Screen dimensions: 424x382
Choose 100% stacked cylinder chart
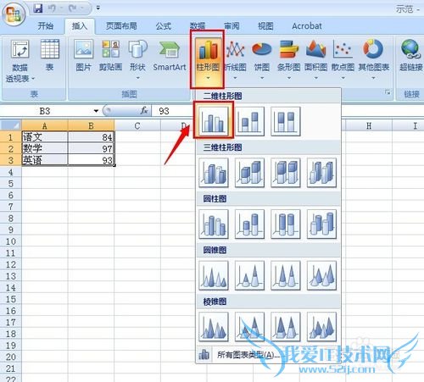click(x=286, y=224)
